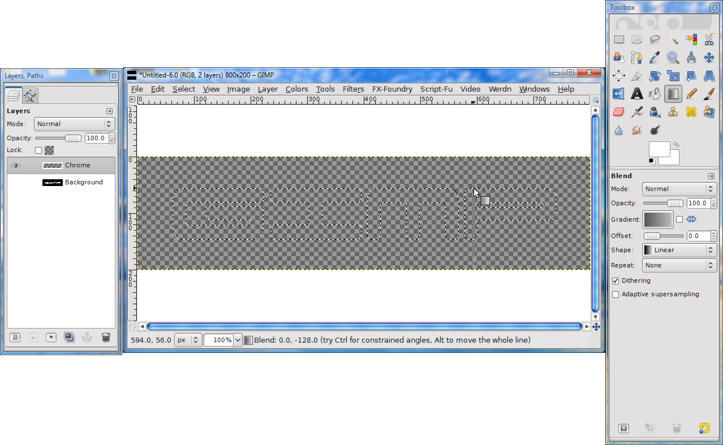The width and height of the screenshot is (723, 445).
Task: Open the Layers panel Mode dropdown
Action: click(74, 124)
